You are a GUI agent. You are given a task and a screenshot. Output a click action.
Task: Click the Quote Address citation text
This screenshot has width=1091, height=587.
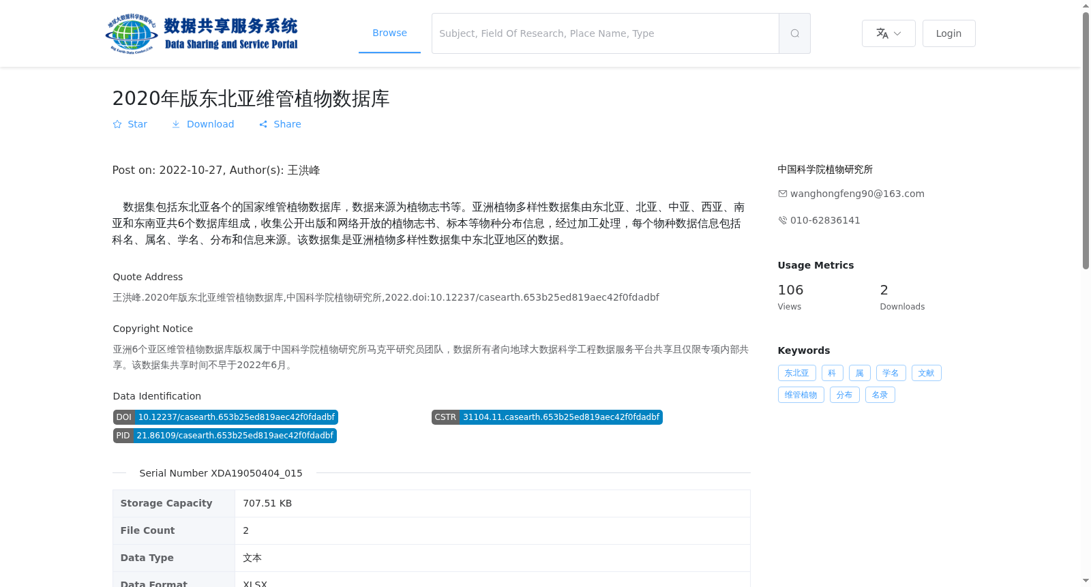386,297
